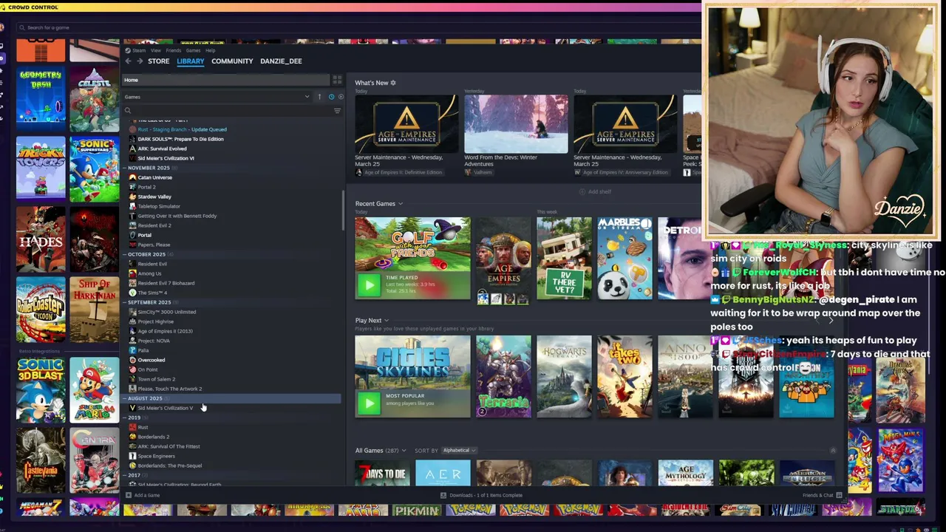
Task: Play Cities Skylines with green button
Action: 369,403
